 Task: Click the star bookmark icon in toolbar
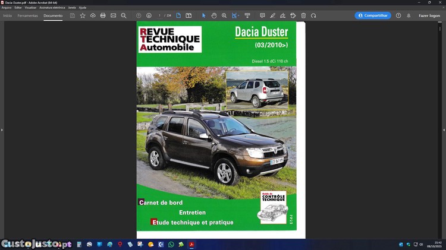tap(83, 15)
